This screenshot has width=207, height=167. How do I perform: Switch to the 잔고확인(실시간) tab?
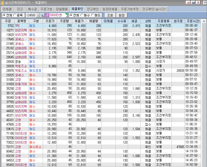154,9
